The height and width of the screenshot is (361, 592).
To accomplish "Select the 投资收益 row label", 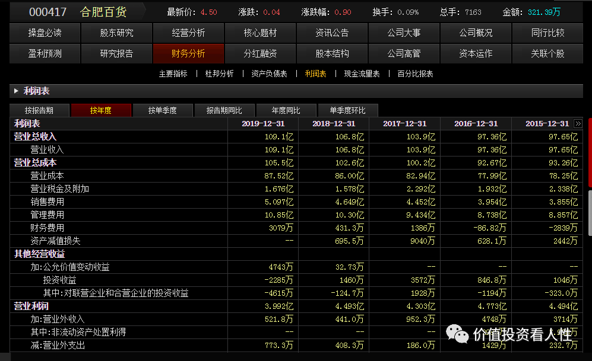I will click(59, 280).
